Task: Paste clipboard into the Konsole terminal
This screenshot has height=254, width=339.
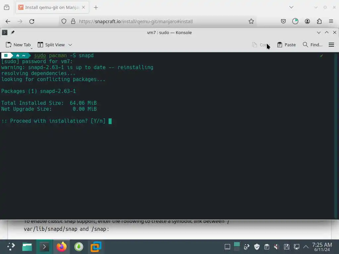Action: click(286, 45)
